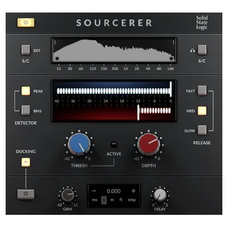This screenshot has width=228, height=228.
Task: Click the threshold marker on level meter
Action: pyautogui.click(x=171, y=89)
